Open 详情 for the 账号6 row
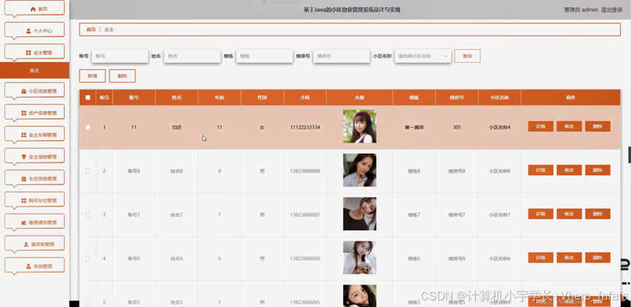Image resolution: width=631 pixels, height=307 pixels. tap(541, 257)
